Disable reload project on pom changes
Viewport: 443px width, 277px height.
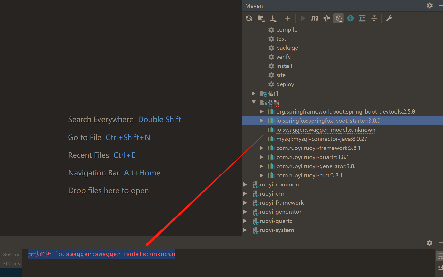point(338,18)
